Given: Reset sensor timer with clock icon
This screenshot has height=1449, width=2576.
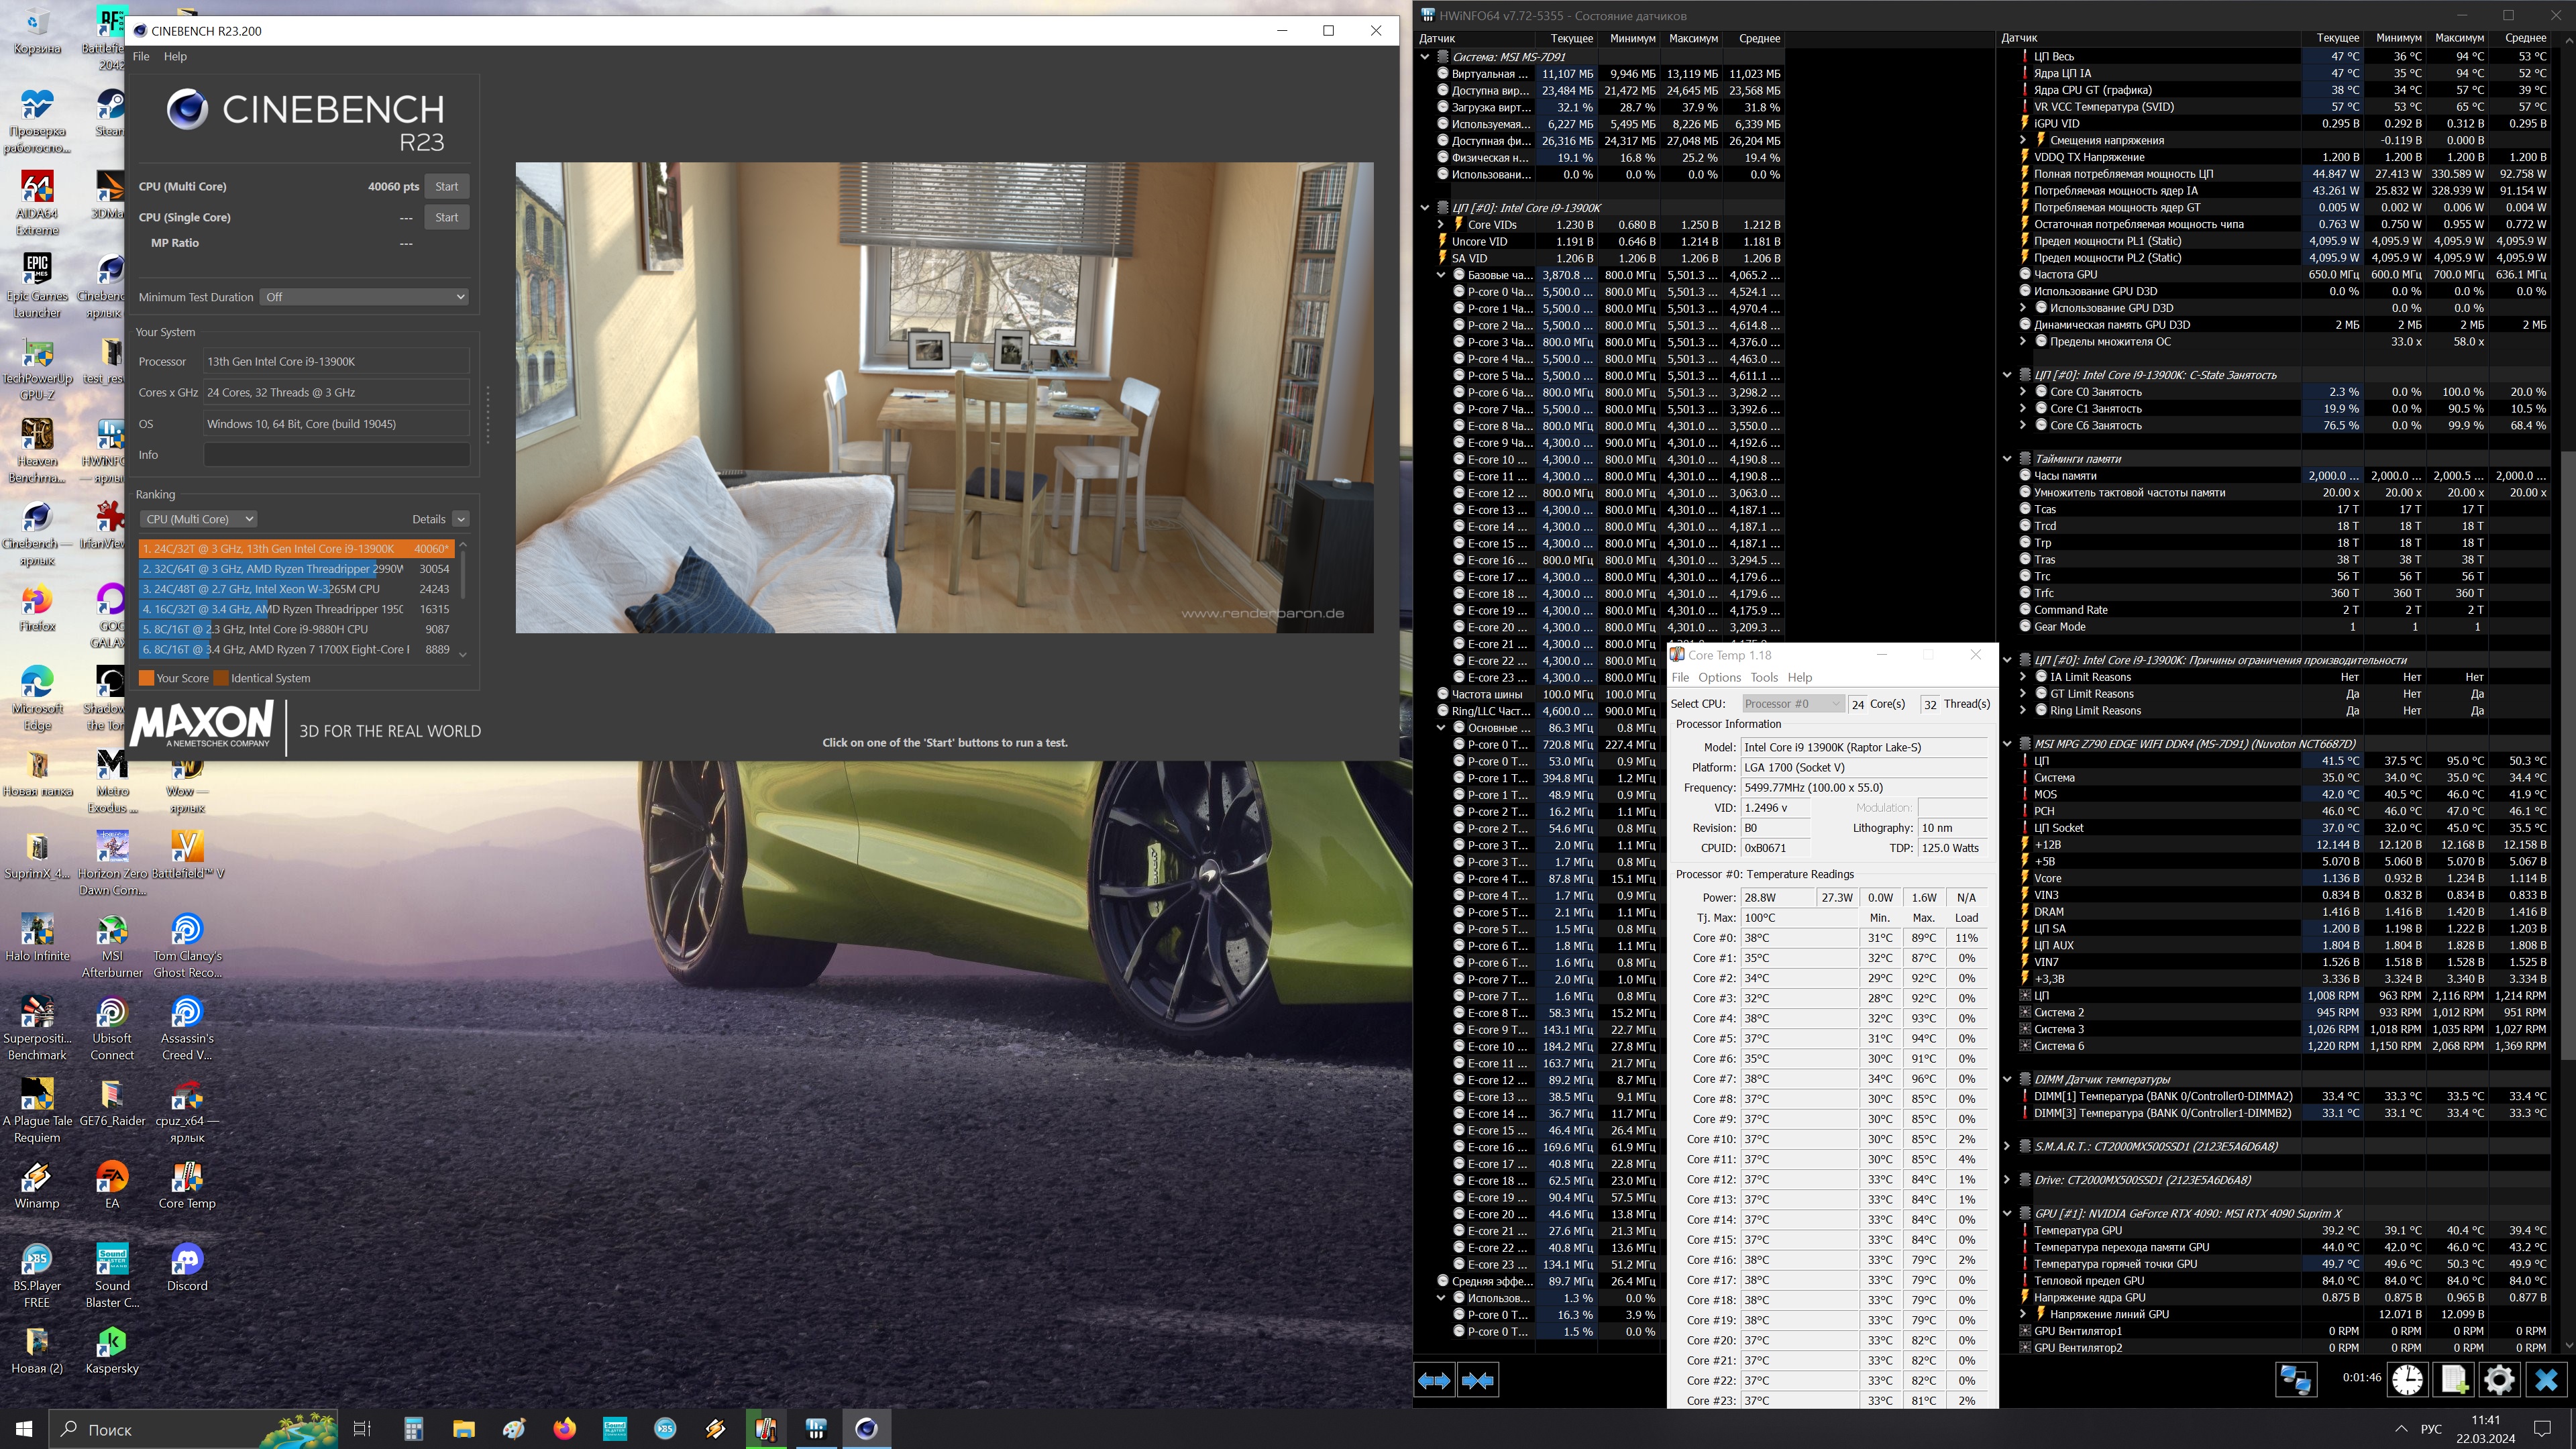Looking at the screenshot, I should coord(2407,1380).
